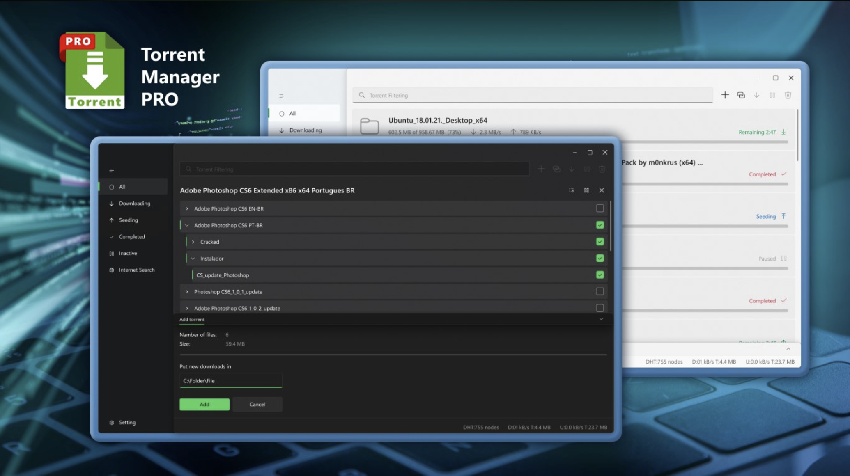
Task: Expand the Adobe Photoshop CS6 EN-BR folder
Action: 187,209
